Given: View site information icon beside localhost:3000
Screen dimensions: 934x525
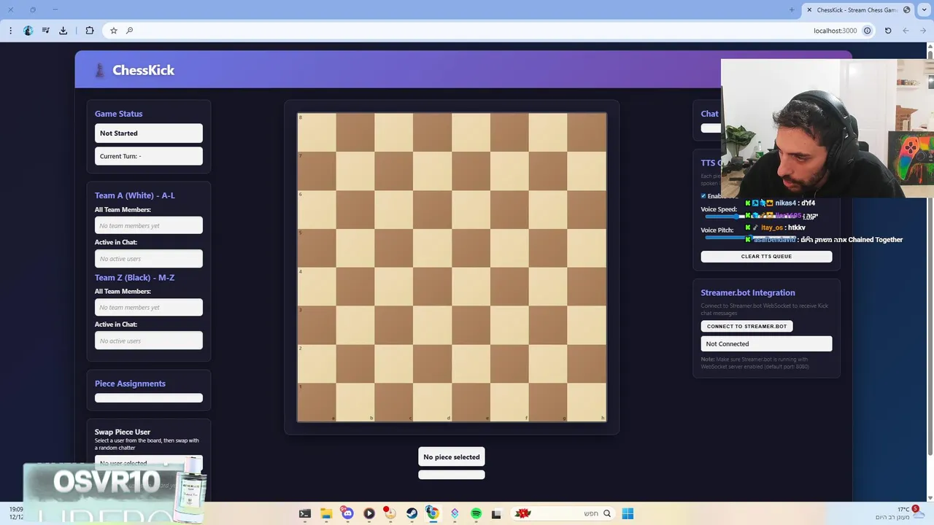Looking at the screenshot, I should [867, 31].
